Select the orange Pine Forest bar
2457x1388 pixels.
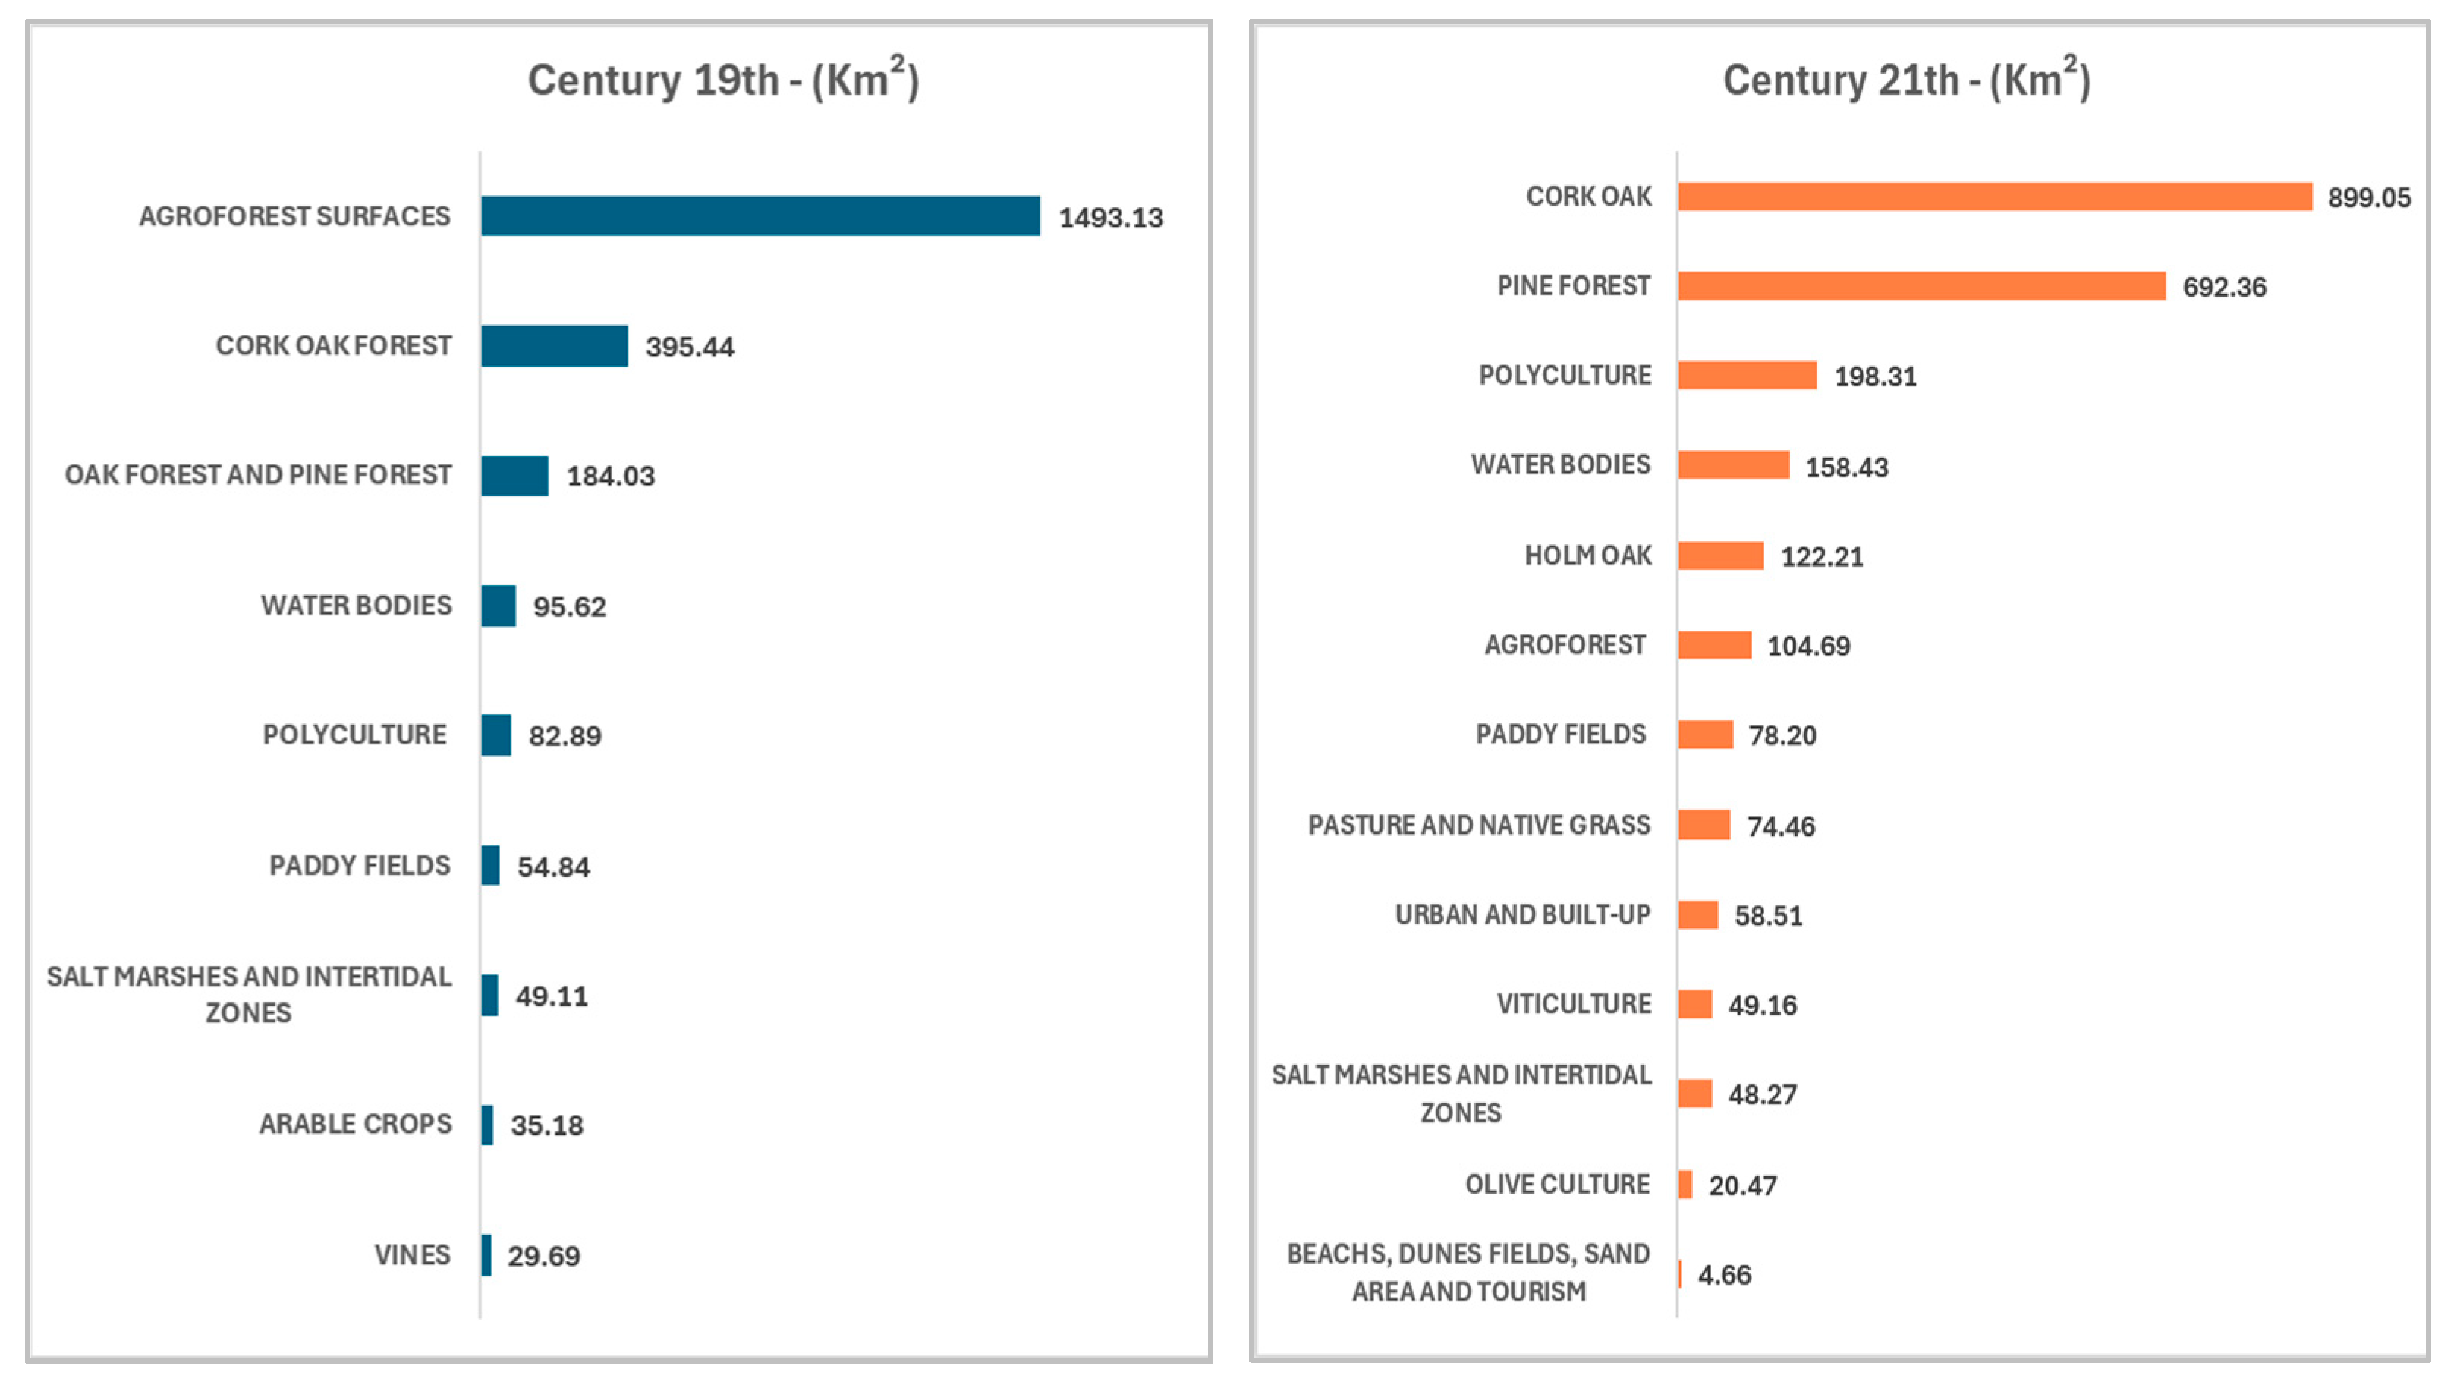tap(1921, 286)
